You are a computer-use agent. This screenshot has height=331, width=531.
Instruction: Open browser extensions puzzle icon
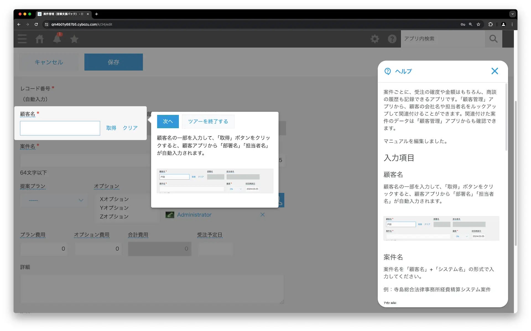(490, 24)
